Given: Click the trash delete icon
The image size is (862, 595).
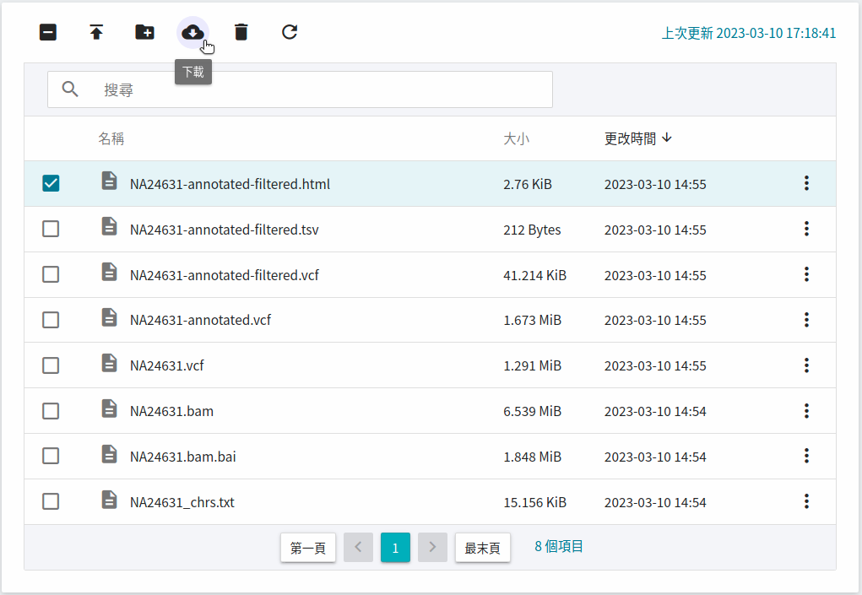Looking at the screenshot, I should [x=241, y=32].
